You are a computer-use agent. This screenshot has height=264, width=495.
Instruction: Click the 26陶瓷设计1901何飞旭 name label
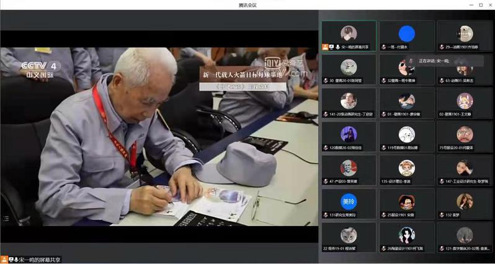409,248
